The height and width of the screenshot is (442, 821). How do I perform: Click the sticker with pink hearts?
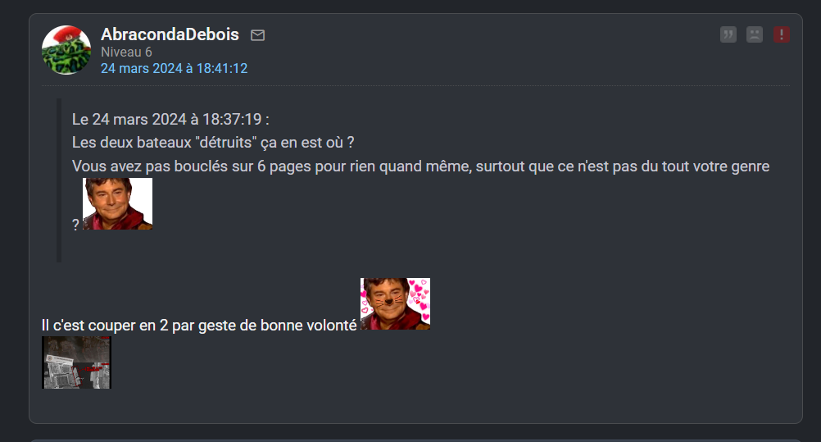[x=395, y=303]
